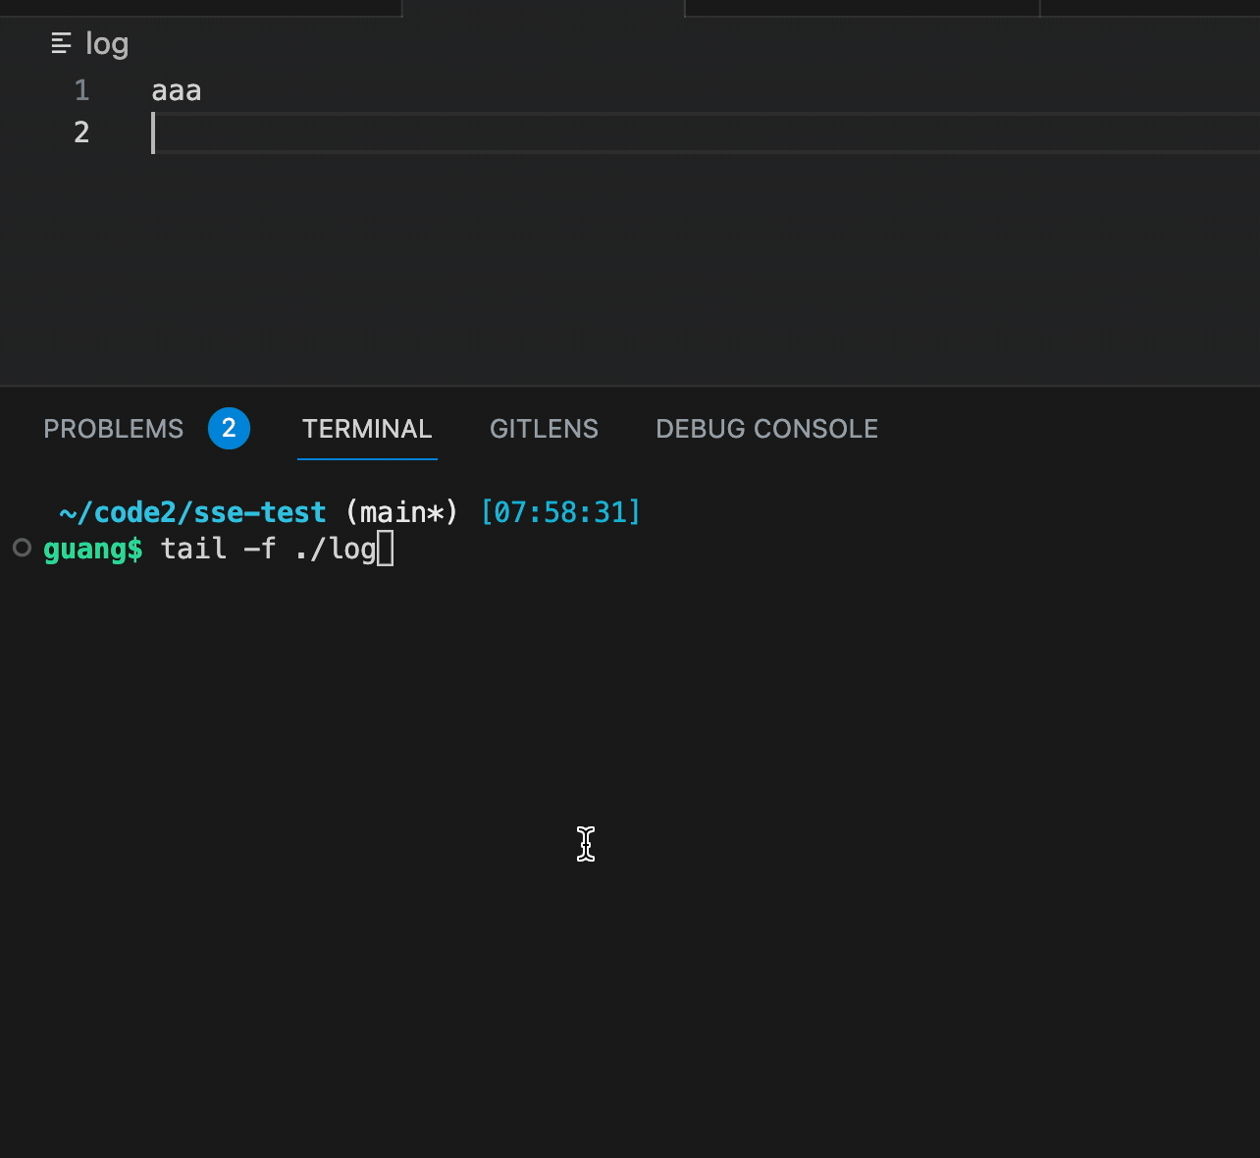Click the ~/code2/sse-test path in terminal
1260x1158 pixels.
click(x=192, y=512)
